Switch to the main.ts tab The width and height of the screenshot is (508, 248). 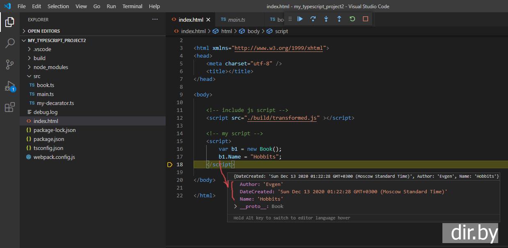(236, 20)
